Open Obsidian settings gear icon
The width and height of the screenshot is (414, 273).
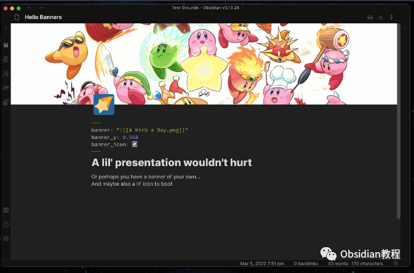coord(6,239)
